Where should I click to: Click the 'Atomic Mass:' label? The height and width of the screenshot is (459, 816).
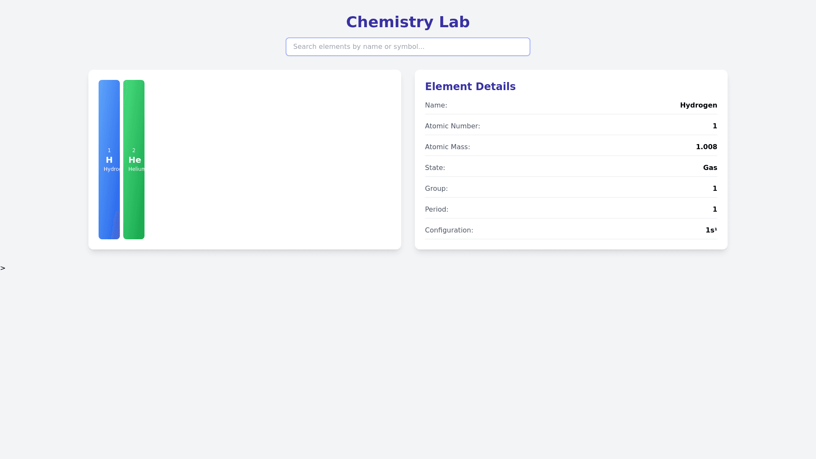(x=447, y=147)
